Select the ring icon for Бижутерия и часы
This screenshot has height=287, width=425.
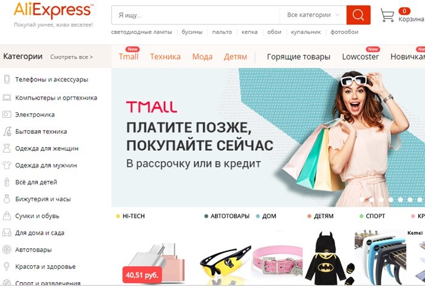(7, 199)
